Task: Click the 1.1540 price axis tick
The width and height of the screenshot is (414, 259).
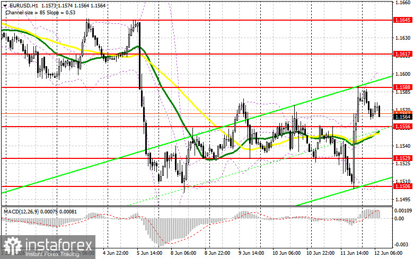Action: coord(403,146)
